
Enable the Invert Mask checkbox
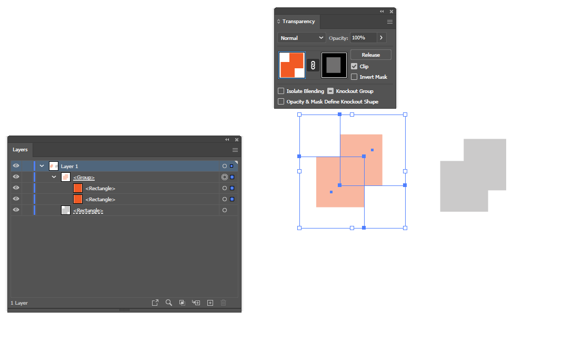point(355,77)
